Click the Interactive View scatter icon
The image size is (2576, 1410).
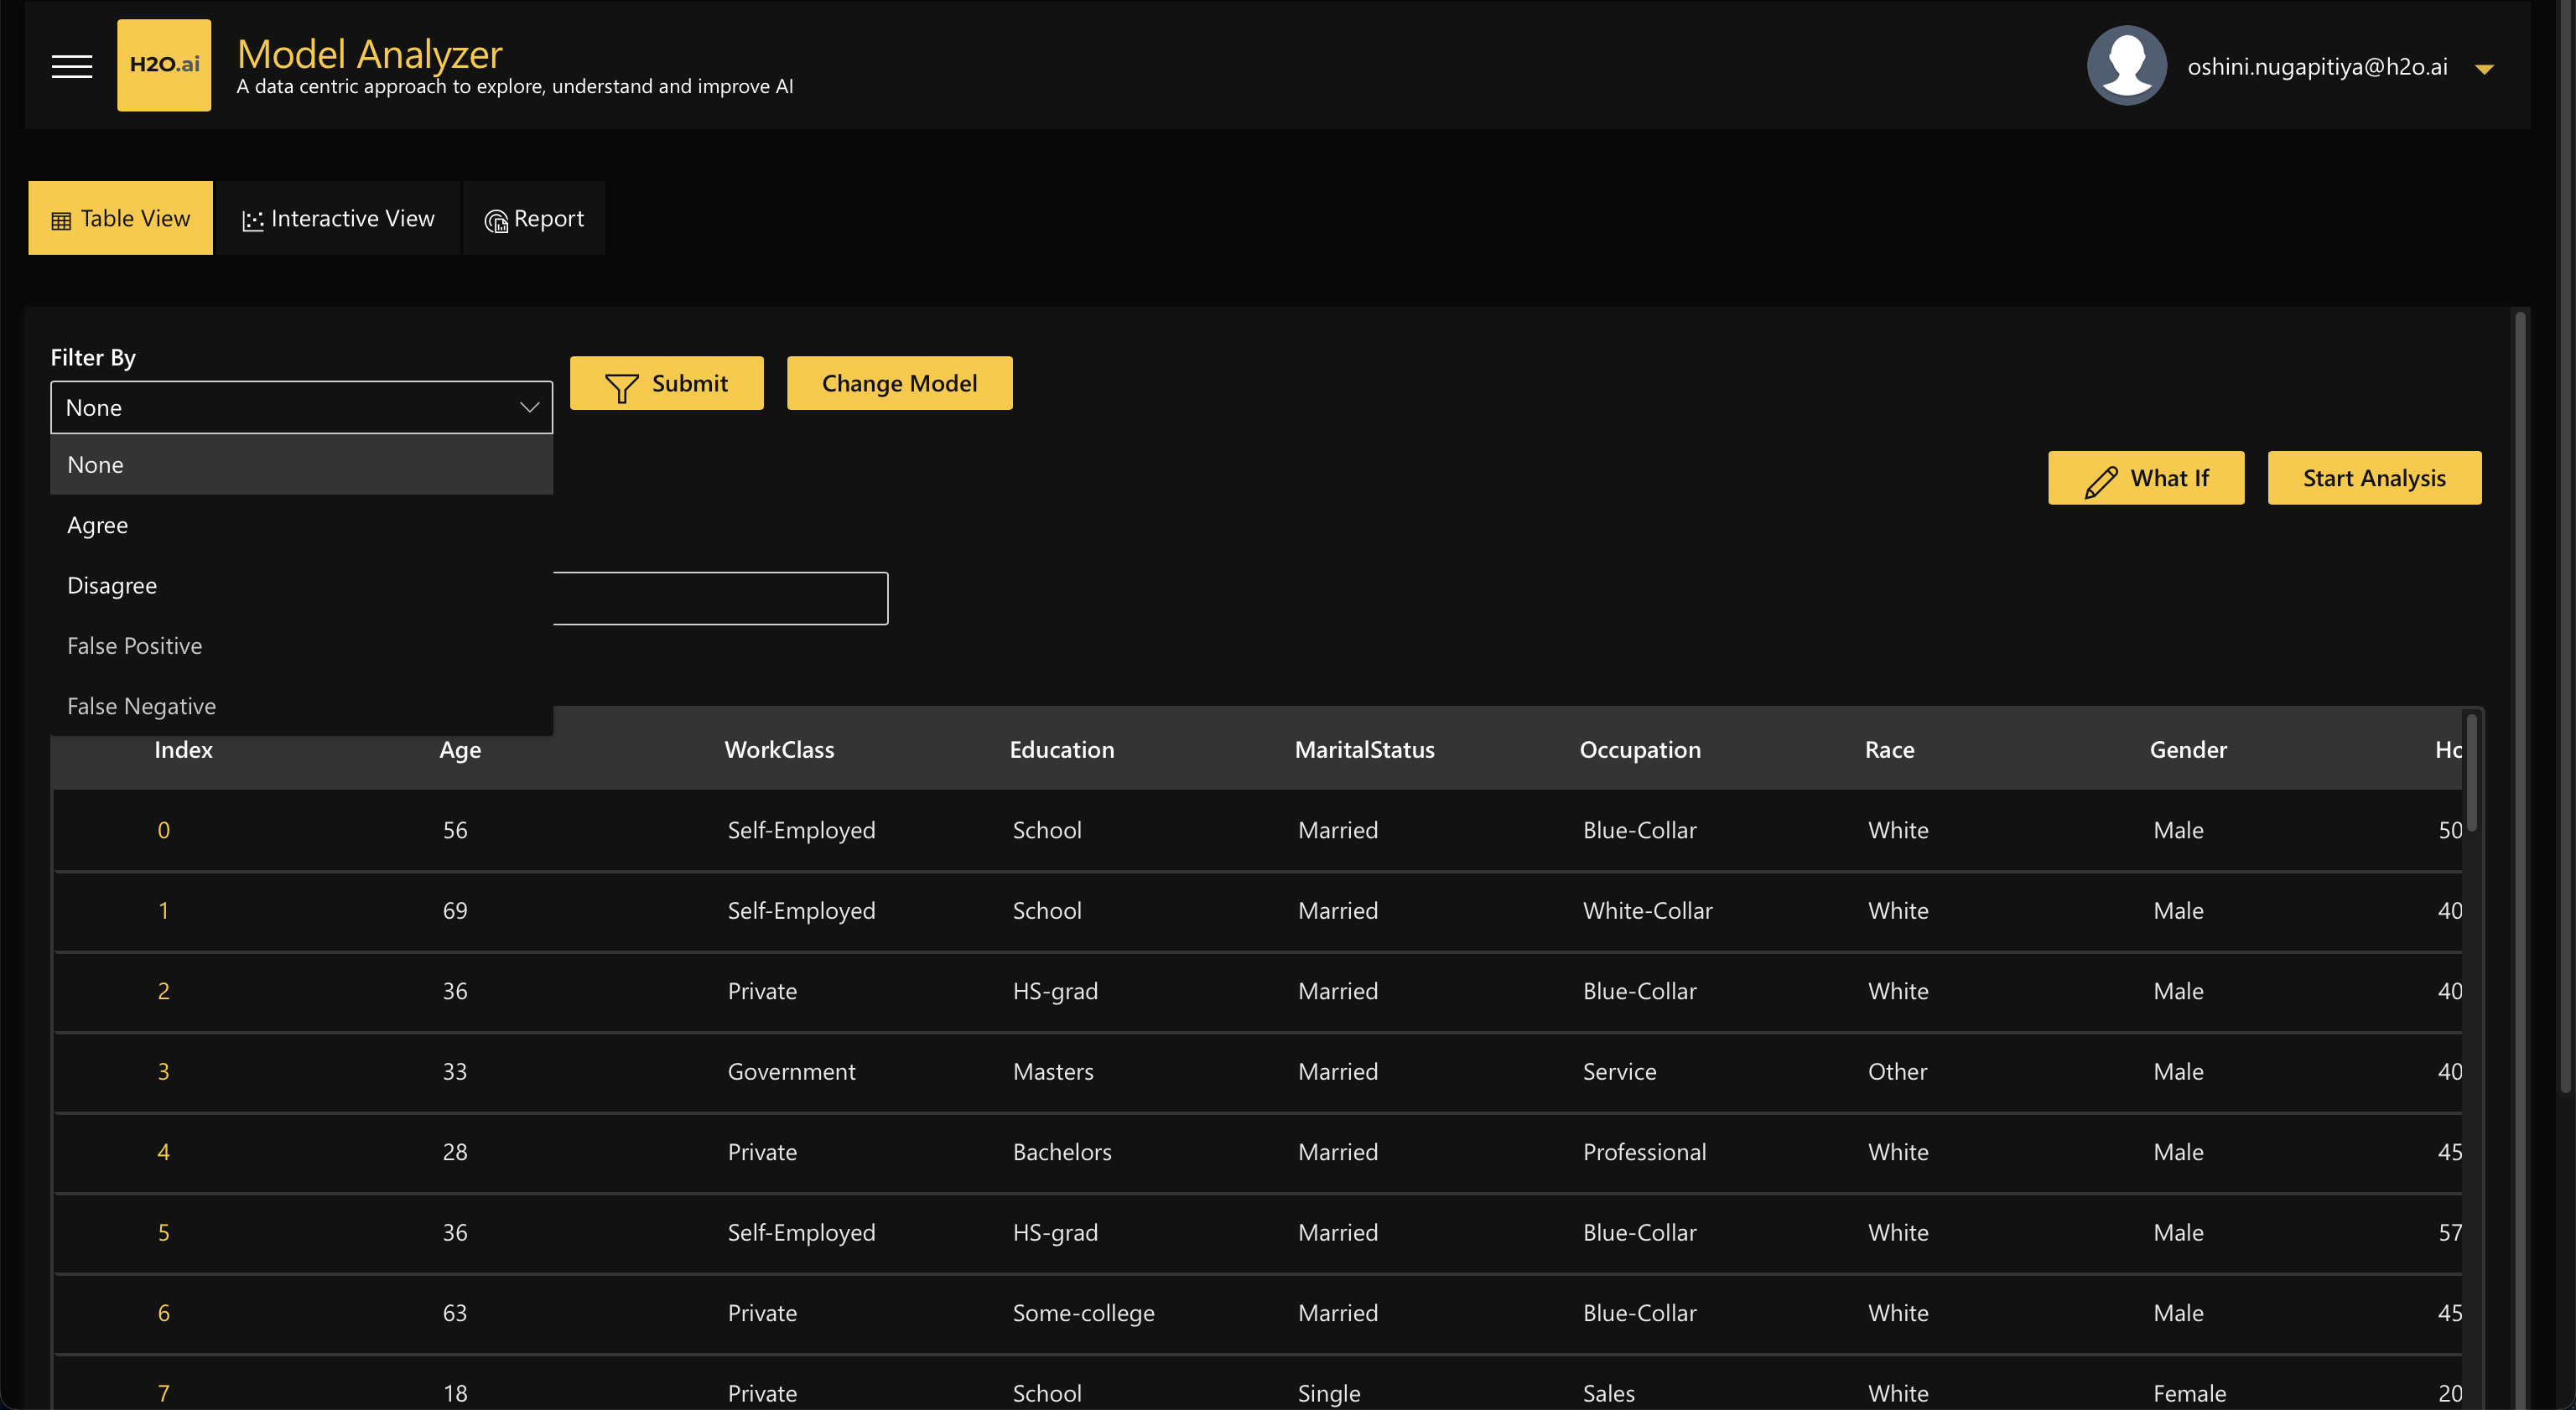point(252,221)
